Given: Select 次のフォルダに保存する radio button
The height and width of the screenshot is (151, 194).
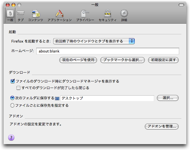Looking at the screenshot, I should (x=12, y=98).
